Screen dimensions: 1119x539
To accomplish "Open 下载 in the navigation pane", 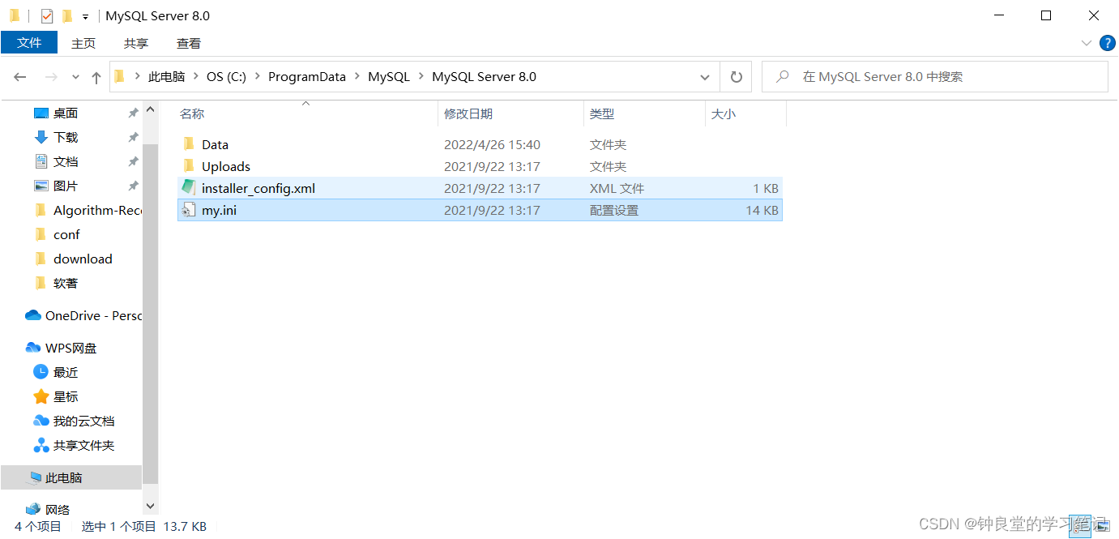I will click(66, 137).
